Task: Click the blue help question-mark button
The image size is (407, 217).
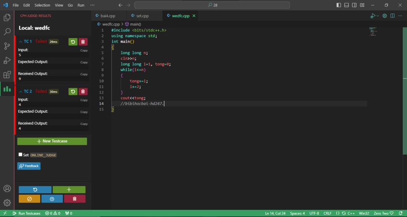Action: coord(52,199)
